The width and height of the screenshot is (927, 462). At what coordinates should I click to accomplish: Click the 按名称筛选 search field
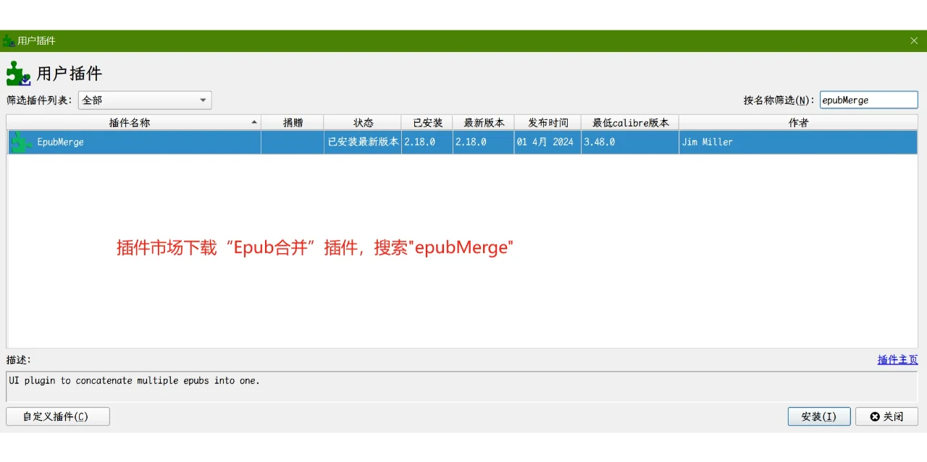pos(868,100)
